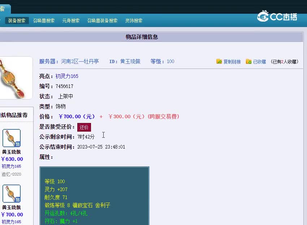Viewport: 307px width, 225px height.
Task: Switch to 召唤兽搜索 tab
Action: pos(44,21)
